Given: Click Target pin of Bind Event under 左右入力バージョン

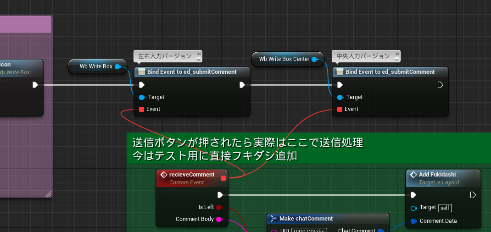Looking at the screenshot, I should pos(142,97).
